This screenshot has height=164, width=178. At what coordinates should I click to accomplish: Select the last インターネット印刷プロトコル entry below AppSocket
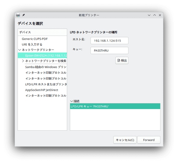[42, 96]
